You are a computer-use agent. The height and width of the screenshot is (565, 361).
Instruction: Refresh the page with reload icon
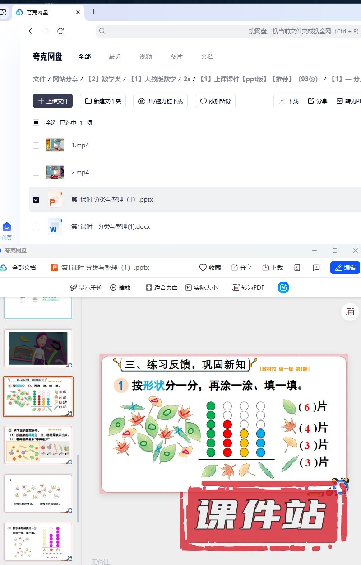coord(60,31)
